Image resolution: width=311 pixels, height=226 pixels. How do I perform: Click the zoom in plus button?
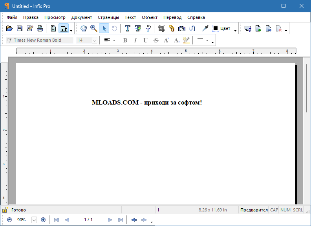43,220
